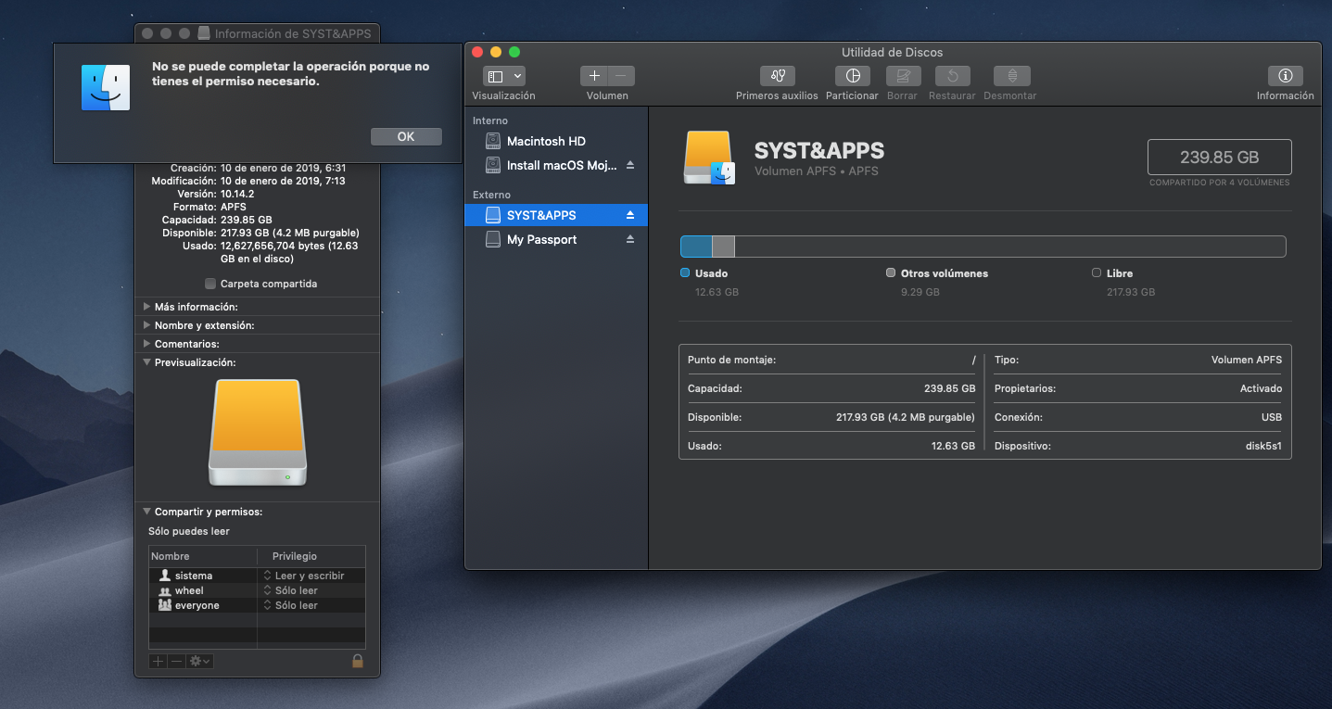Image resolution: width=1332 pixels, height=709 pixels.
Task: Click the gear action menu under permissions
Action: pos(199,661)
